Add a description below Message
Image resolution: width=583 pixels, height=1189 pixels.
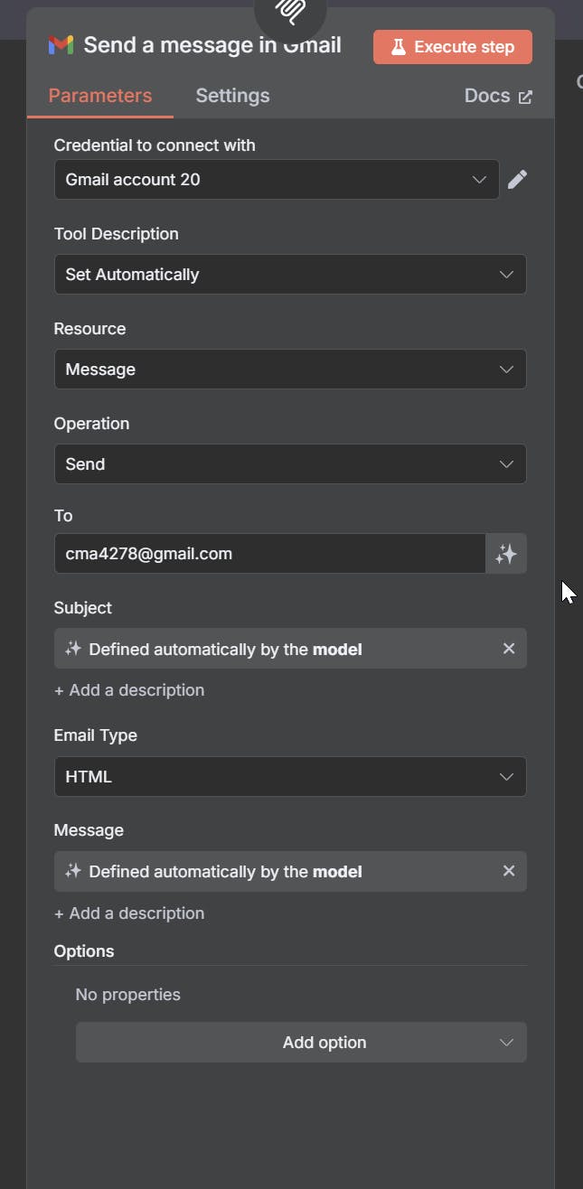(x=129, y=913)
